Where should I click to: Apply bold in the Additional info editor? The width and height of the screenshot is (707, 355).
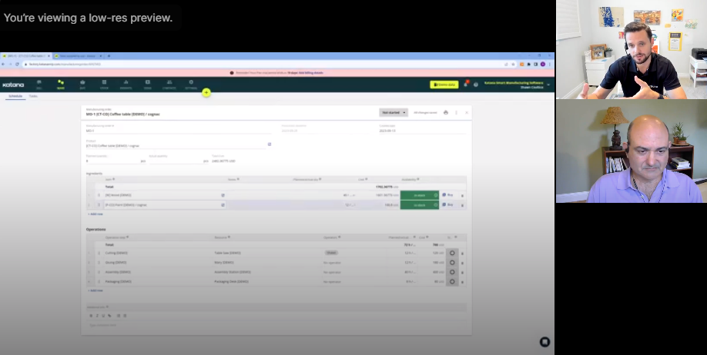(x=91, y=316)
